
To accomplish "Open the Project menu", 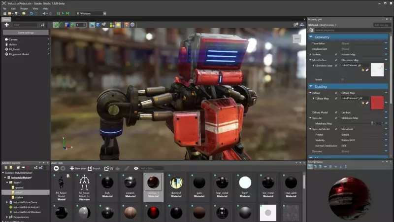I will [24, 8].
